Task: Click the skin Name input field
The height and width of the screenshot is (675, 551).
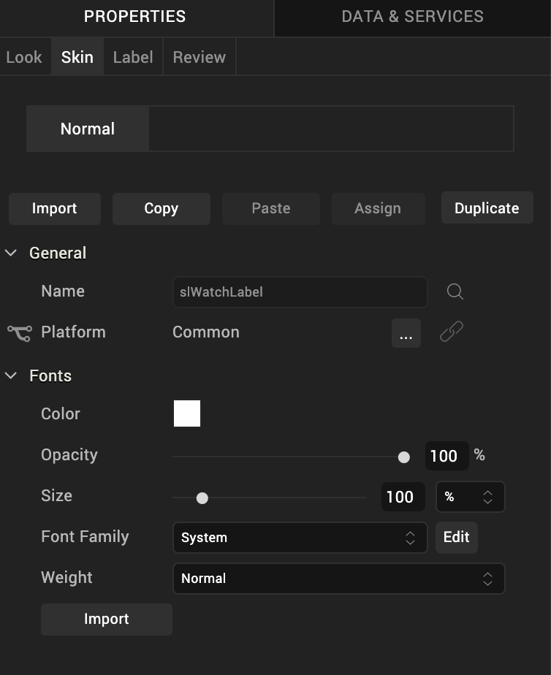Action: click(x=300, y=292)
